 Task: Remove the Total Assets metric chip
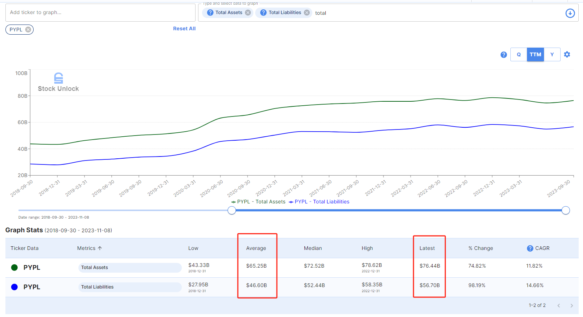tap(248, 13)
